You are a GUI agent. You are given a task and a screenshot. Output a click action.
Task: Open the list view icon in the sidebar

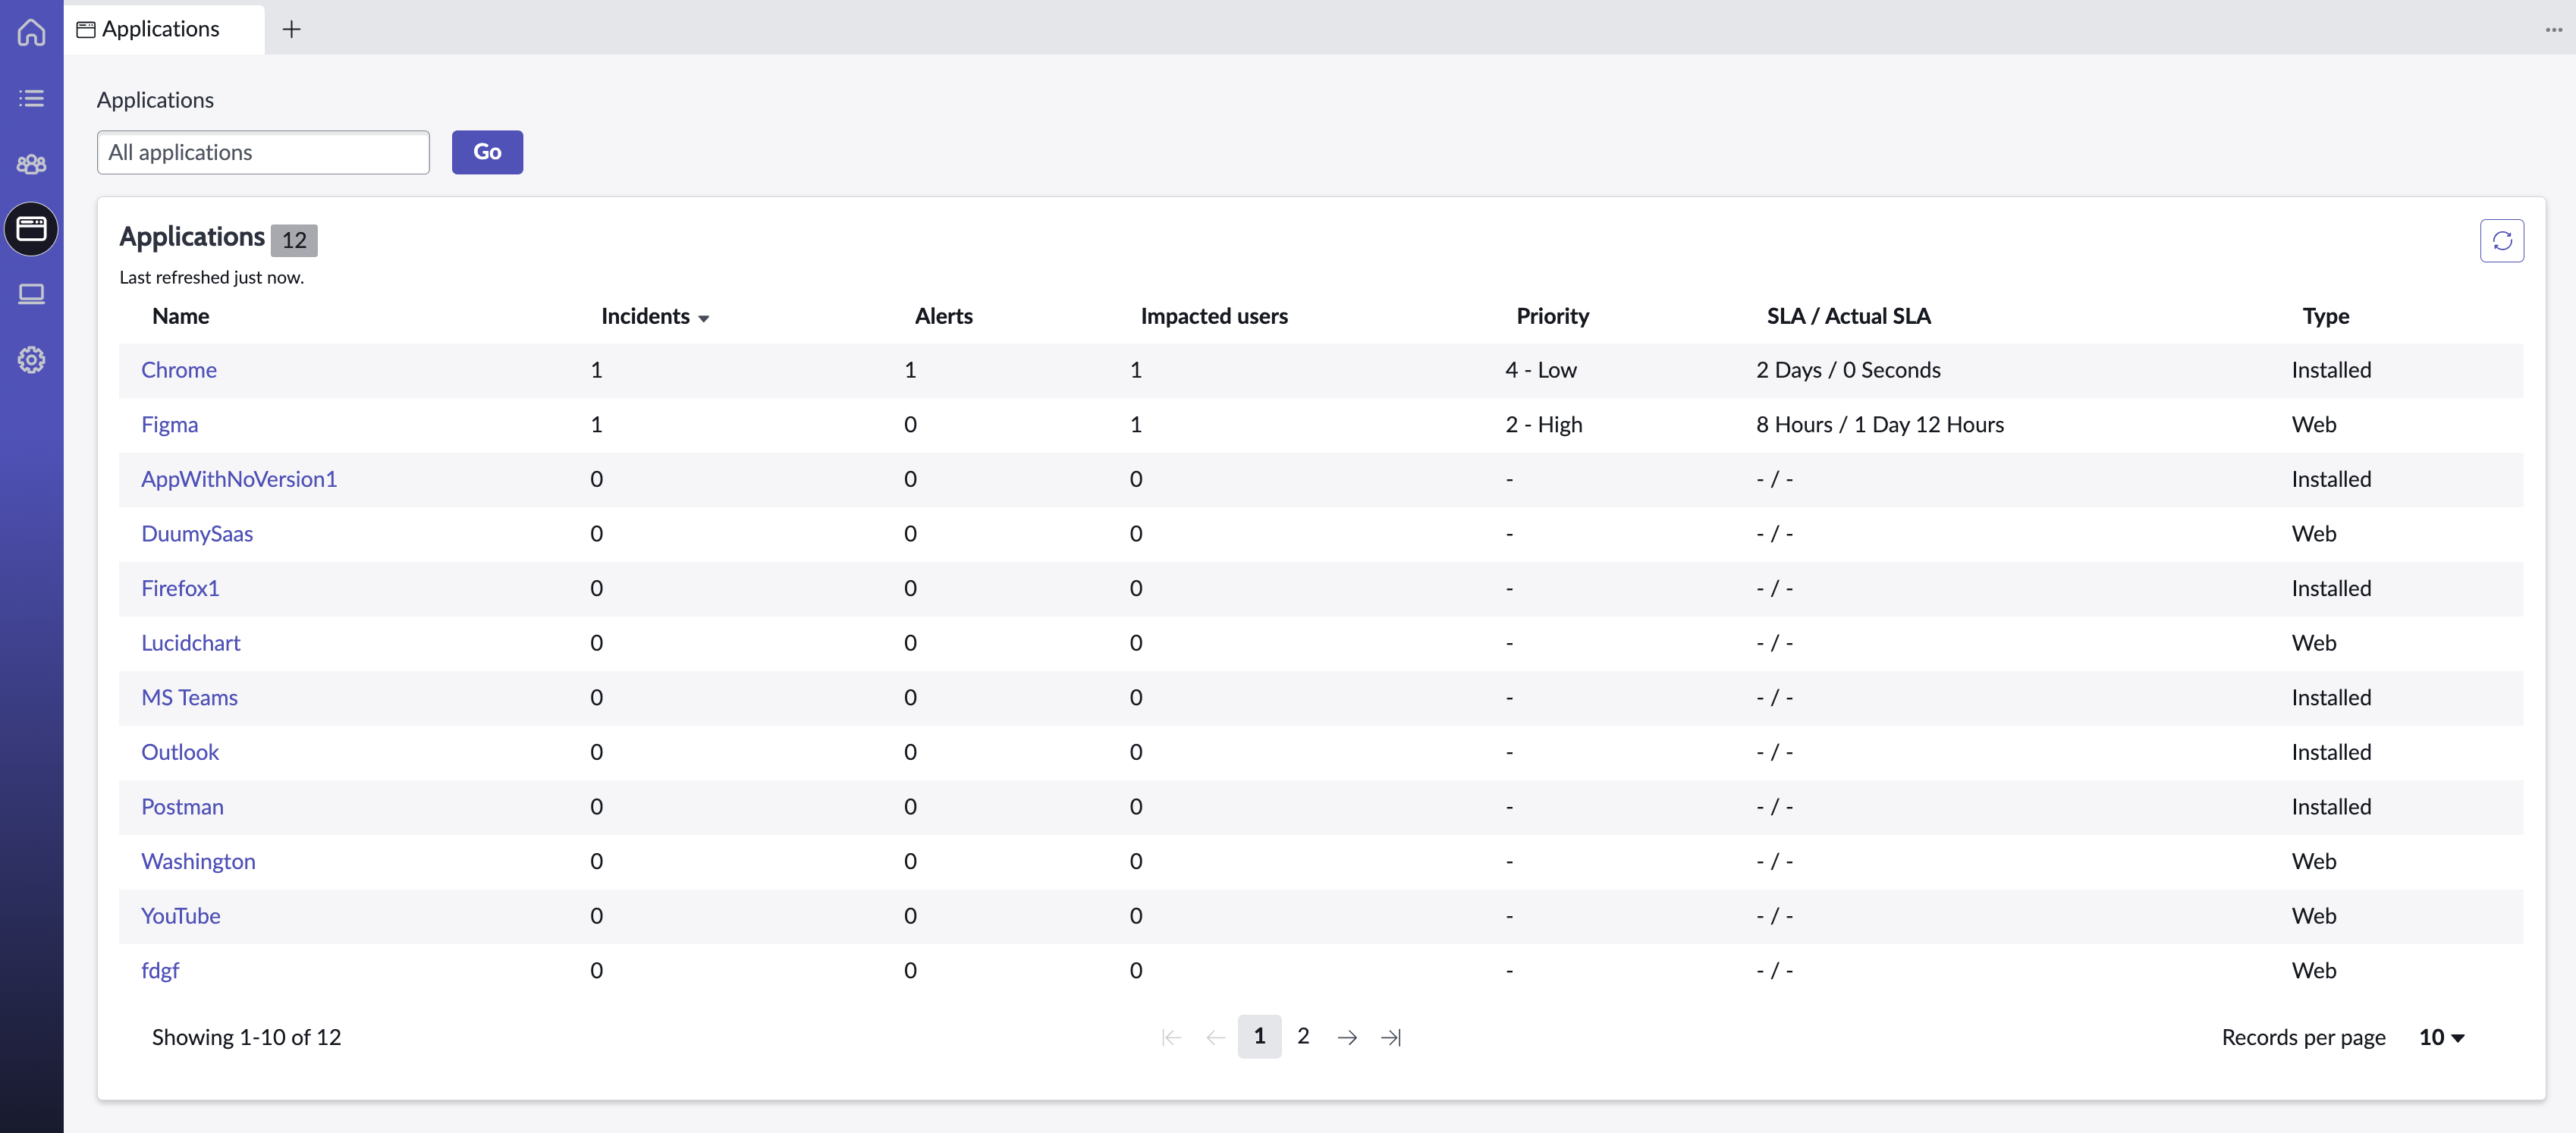(31, 98)
